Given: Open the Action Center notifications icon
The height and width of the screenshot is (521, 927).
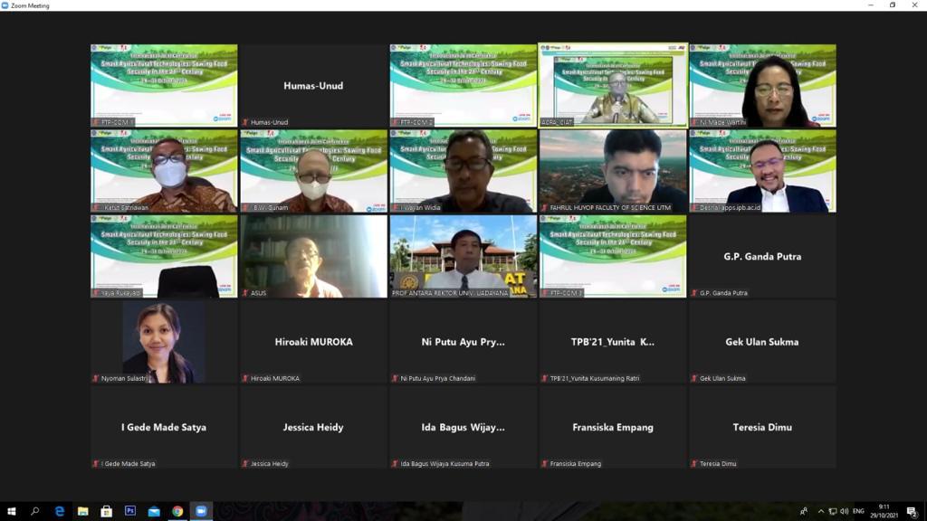Looking at the screenshot, I should point(913,511).
